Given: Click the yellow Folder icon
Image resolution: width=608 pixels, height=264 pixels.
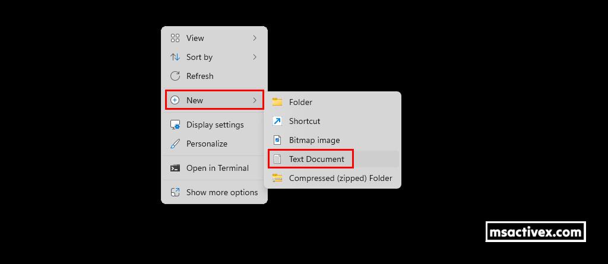Looking at the screenshot, I should [x=277, y=102].
